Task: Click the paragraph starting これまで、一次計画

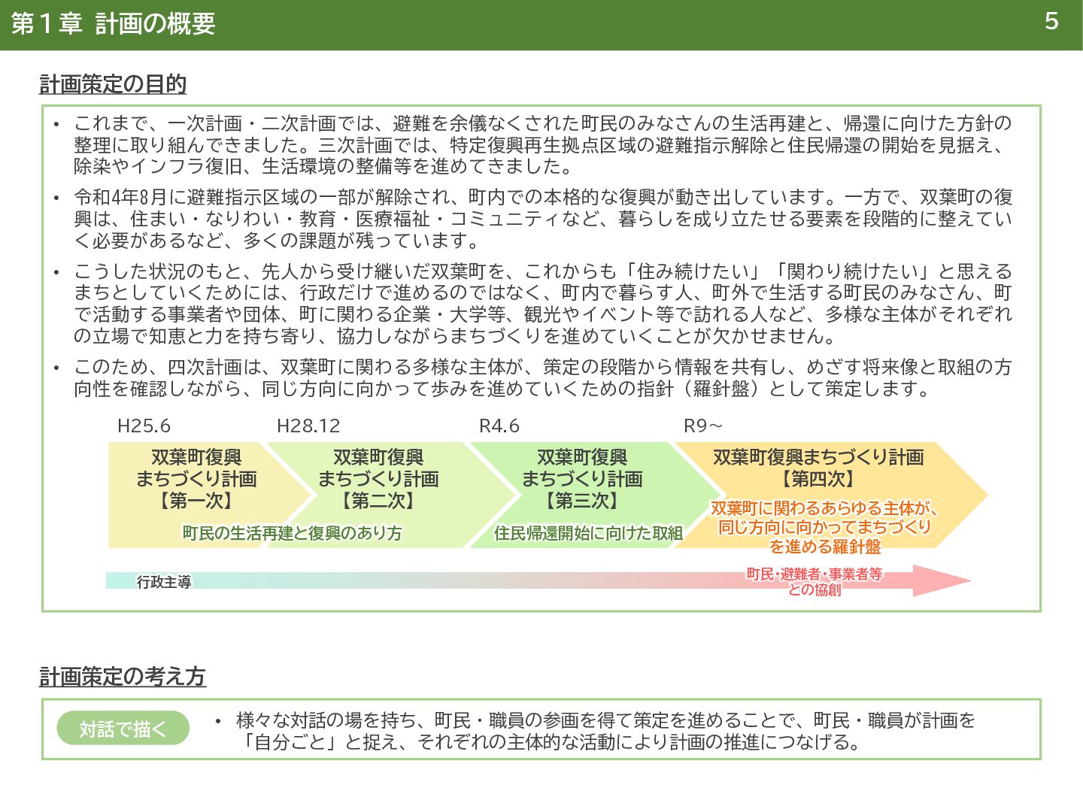Action: [x=543, y=144]
